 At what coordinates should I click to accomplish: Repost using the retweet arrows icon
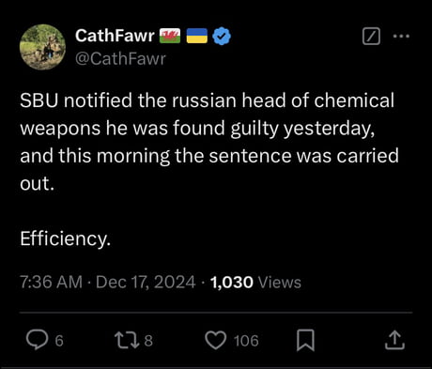point(127,340)
